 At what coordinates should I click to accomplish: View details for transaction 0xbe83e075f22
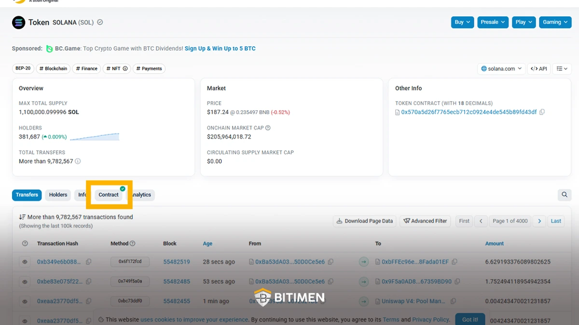25,282
